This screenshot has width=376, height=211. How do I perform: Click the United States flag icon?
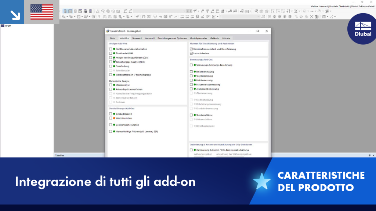(x=42, y=12)
